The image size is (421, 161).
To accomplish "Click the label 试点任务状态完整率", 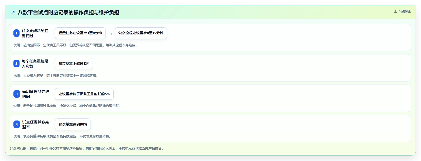I will [36, 124].
